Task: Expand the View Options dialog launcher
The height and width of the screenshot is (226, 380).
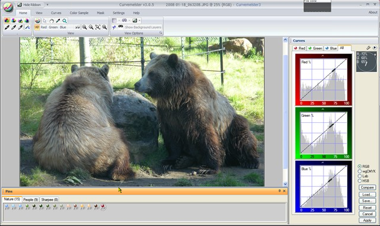Action: pyautogui.click(x=161, y=33)
